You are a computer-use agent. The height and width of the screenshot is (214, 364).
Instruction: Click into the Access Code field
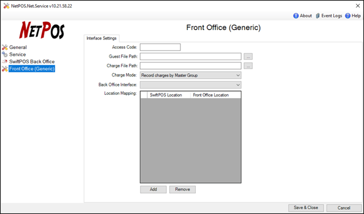160,47
